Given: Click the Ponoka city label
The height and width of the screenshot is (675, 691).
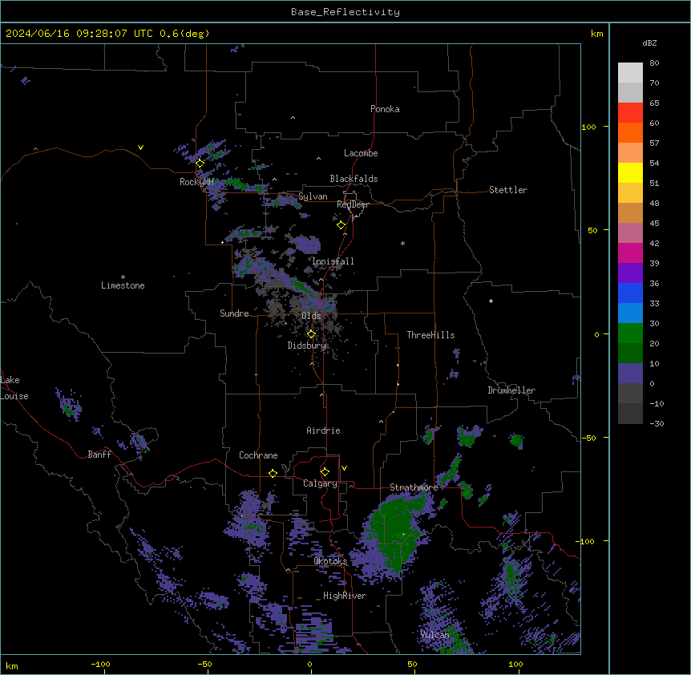Looking at the screenshot, I should point(385,109).
